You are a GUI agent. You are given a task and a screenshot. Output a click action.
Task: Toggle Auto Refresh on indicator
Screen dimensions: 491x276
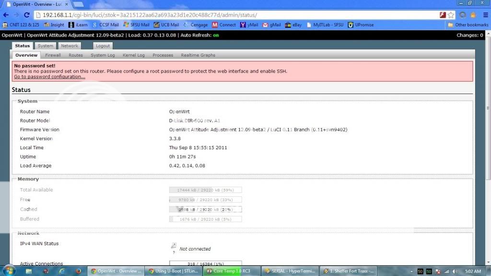pyautogui.click(x=216, y=35)
